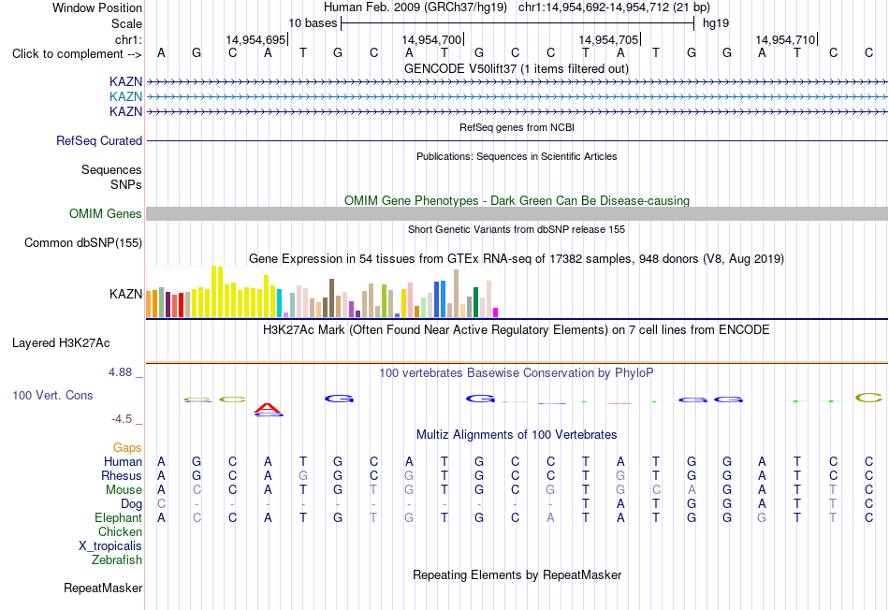Click the 'Click to complement -->' label
The height and width of the screenshot is (610, 889).
point(77,54)
